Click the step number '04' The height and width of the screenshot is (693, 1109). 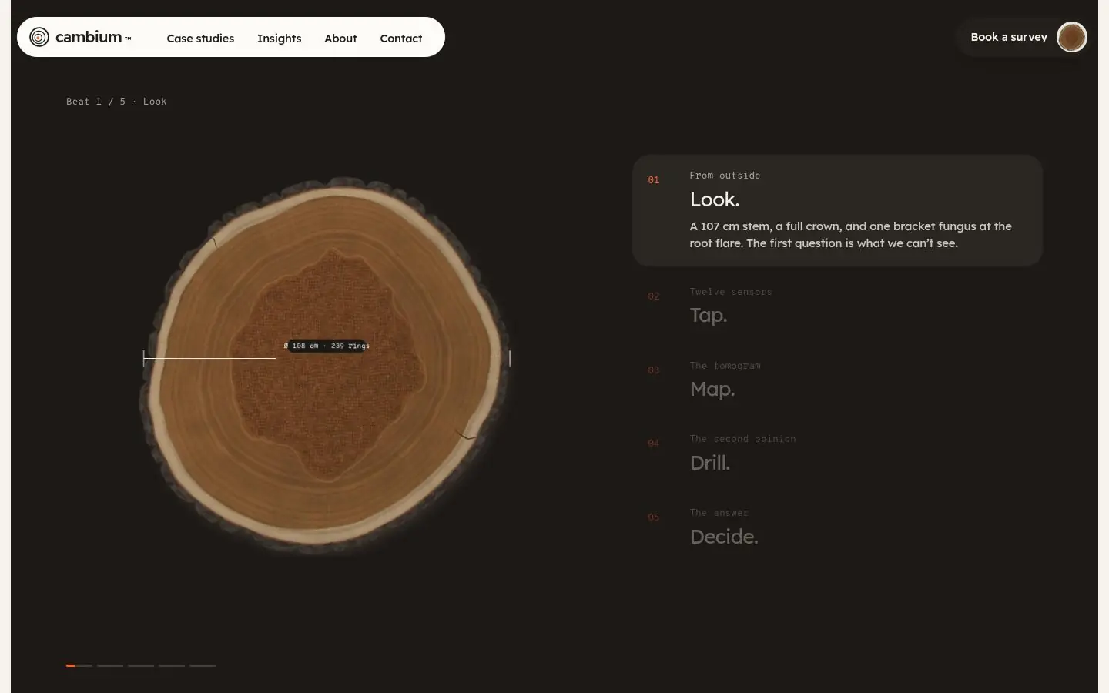click(x=654, y=444)
